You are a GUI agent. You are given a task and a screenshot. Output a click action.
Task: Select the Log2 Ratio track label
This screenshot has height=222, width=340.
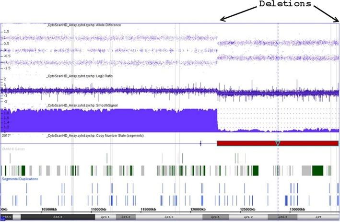point(80,76)
